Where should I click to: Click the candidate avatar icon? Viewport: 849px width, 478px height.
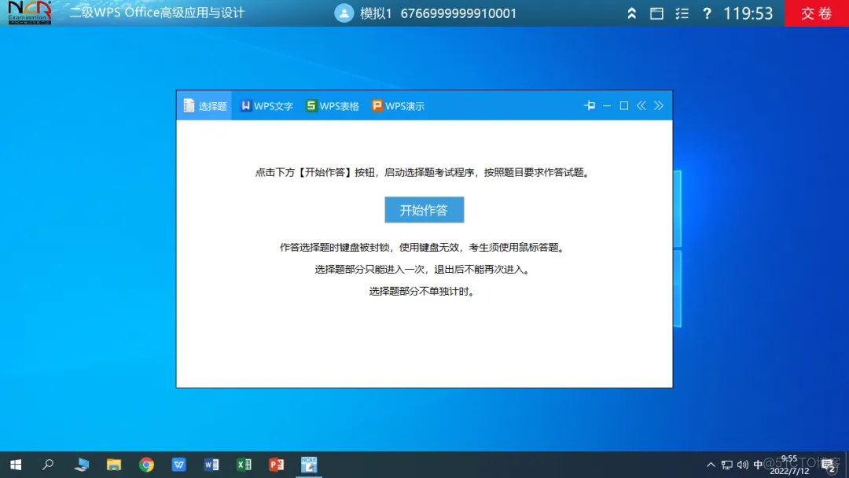point(344,13)
